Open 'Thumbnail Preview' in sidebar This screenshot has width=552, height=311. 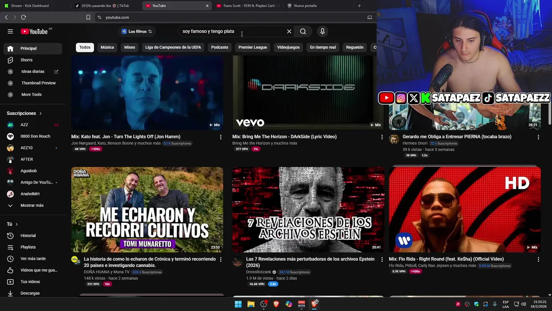(33, 83)
